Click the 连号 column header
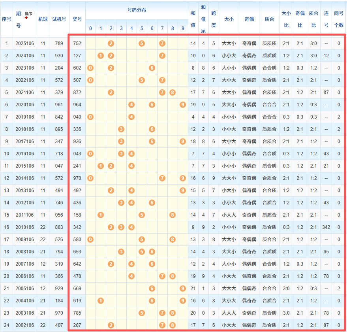 point(326,19)
